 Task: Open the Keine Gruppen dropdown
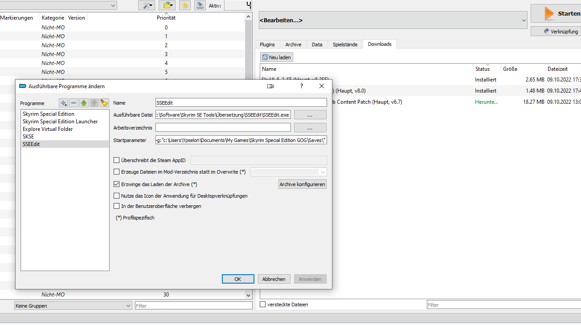click(x=73, y=306)
